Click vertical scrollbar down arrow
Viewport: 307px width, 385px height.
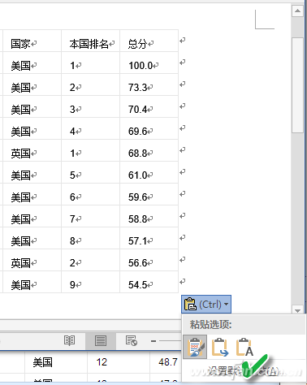pos(297,311)
